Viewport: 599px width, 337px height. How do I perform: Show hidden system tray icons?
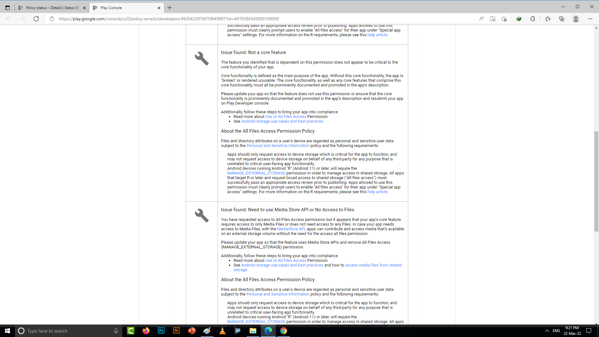547,331
